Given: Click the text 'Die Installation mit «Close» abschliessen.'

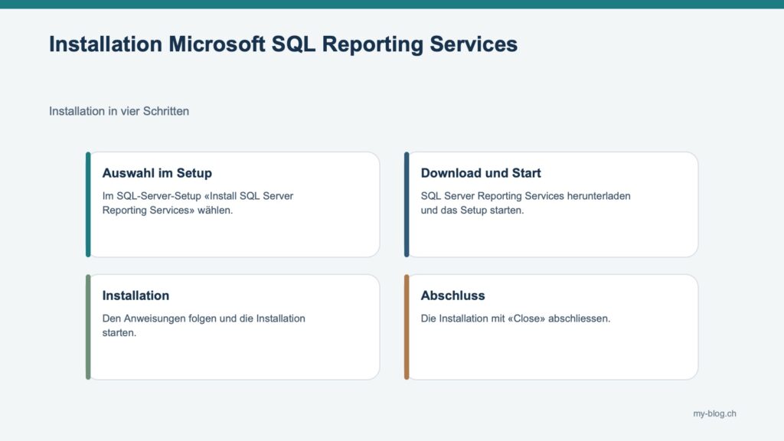Looking at the screenshot, I should (515, 318).
